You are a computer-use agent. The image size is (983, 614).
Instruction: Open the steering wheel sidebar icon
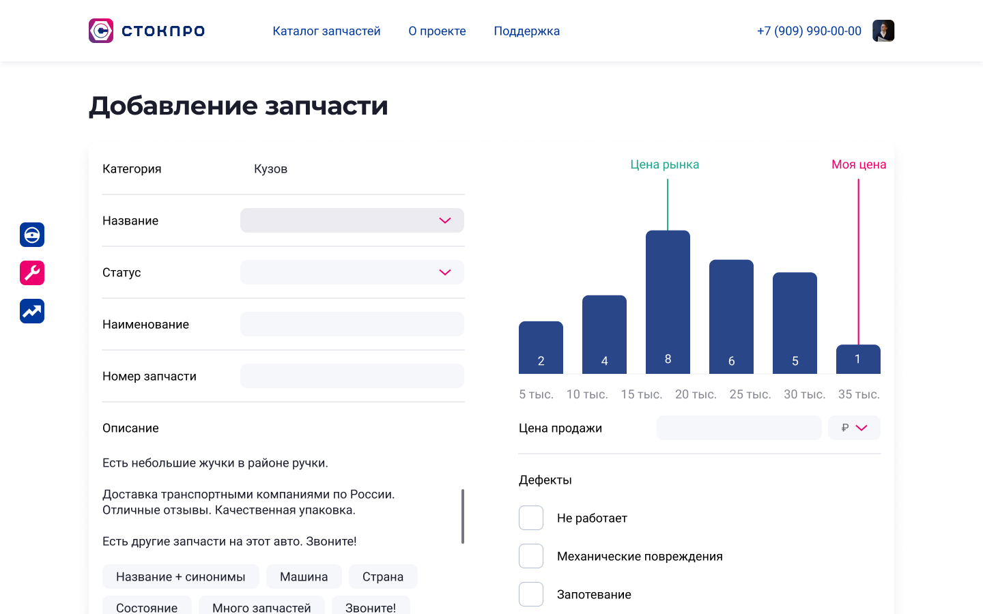32,235
